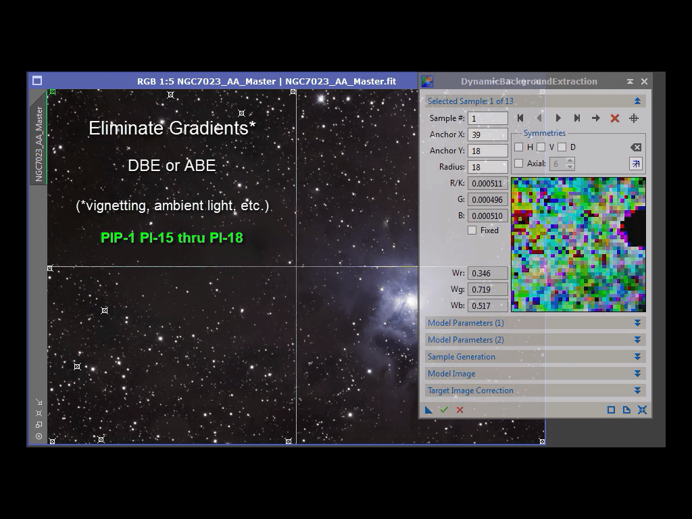This screenshot has height=519, width=692.
Task: Click the colorful sample pixel preview
Action: 578,244
